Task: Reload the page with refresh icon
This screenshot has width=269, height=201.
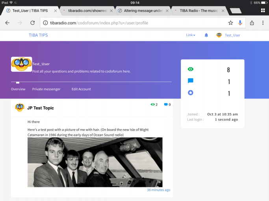Action: pyautogui.click(x=33, y=23)
